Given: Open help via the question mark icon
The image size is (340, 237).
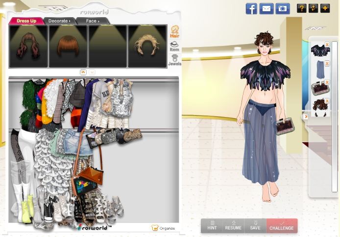Looking at the screenshot, I should point(301,8).
